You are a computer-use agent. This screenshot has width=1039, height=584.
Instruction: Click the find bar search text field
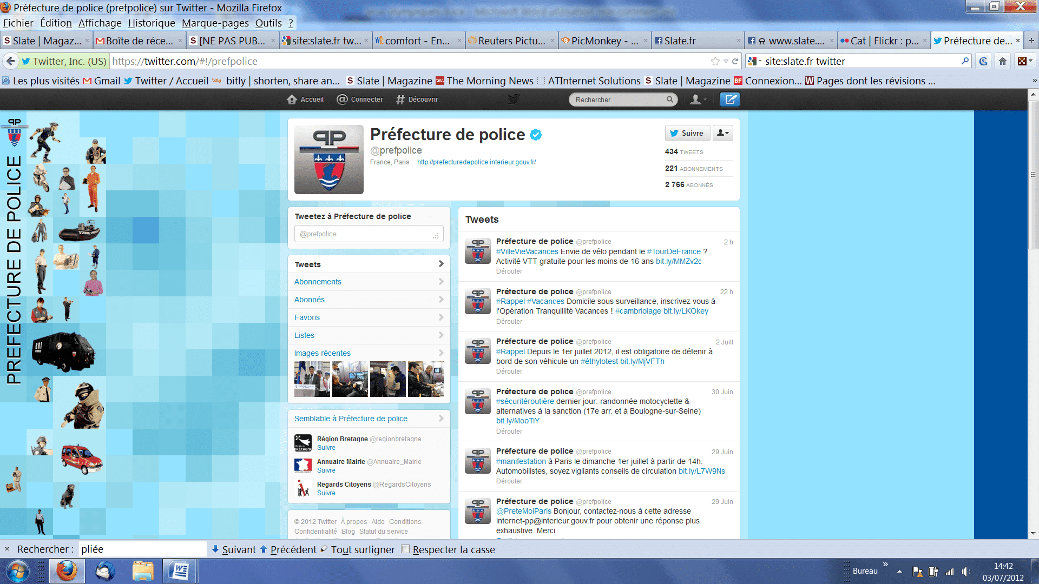pyautogui.click(x=143, y=549)
